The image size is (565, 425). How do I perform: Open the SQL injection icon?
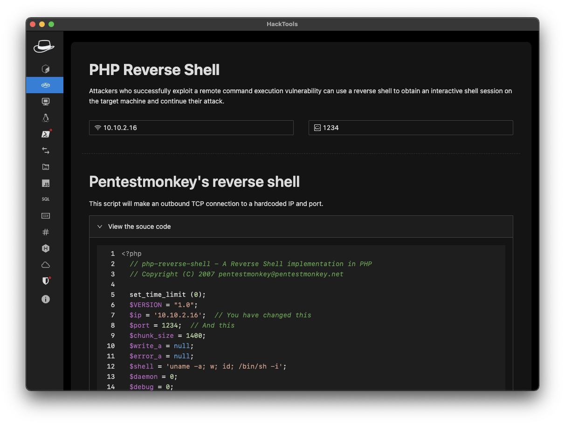(45, 199)
